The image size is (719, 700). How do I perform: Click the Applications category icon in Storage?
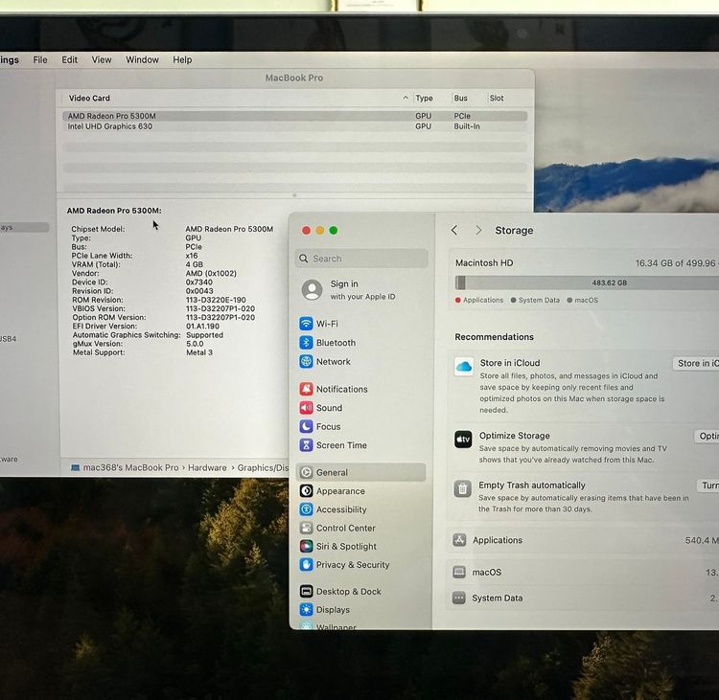(x=459, y=540)
